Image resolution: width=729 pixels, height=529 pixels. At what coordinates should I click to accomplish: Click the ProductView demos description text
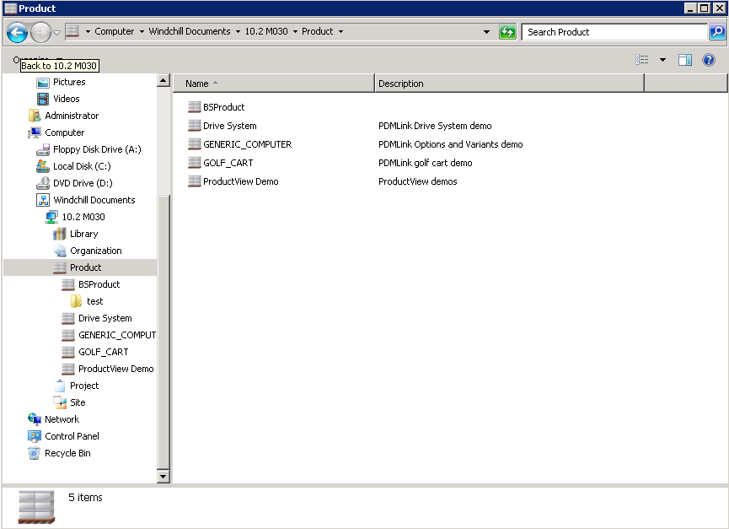(417, 181)
